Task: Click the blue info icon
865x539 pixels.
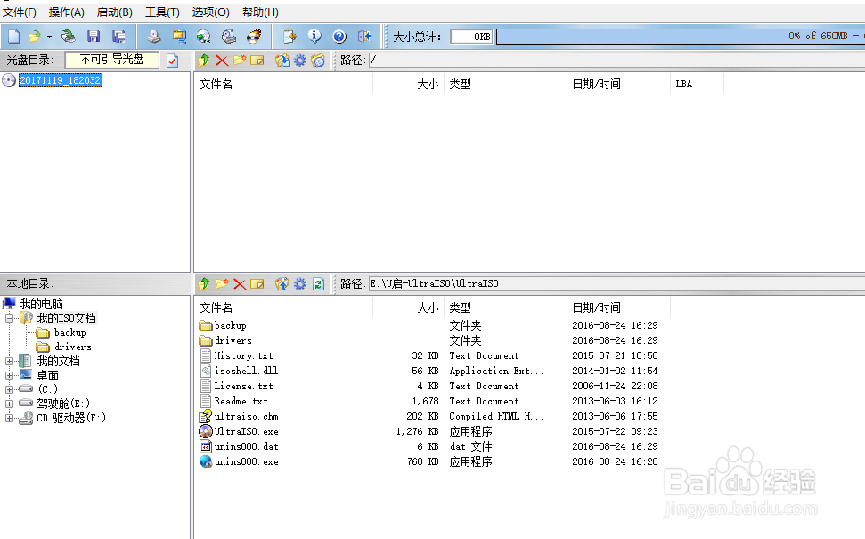Action: click(314, 37)
